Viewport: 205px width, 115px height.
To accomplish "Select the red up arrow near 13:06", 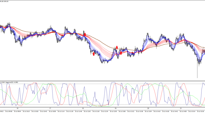I will tap(121, 53).
